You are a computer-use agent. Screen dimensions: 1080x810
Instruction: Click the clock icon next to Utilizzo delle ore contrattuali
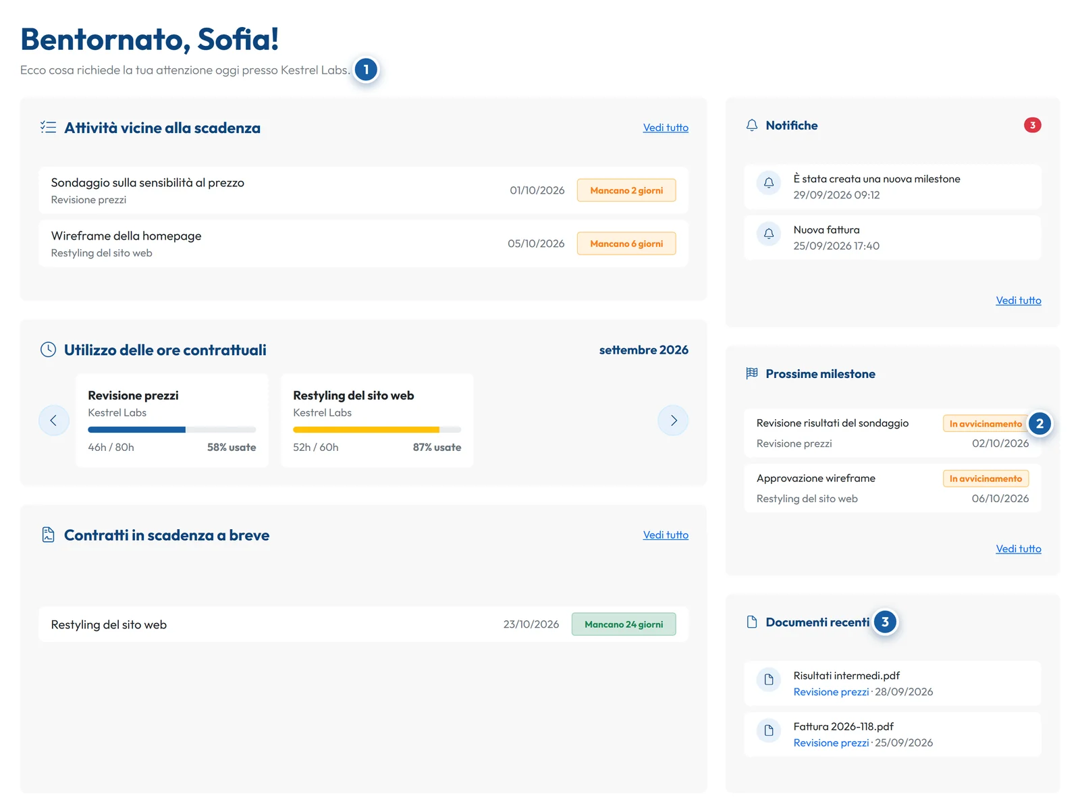(x=48, y=350)
